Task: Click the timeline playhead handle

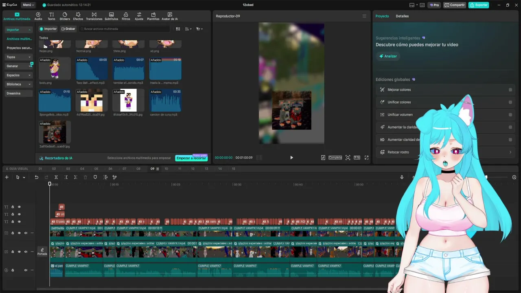Action: [50, 184]
